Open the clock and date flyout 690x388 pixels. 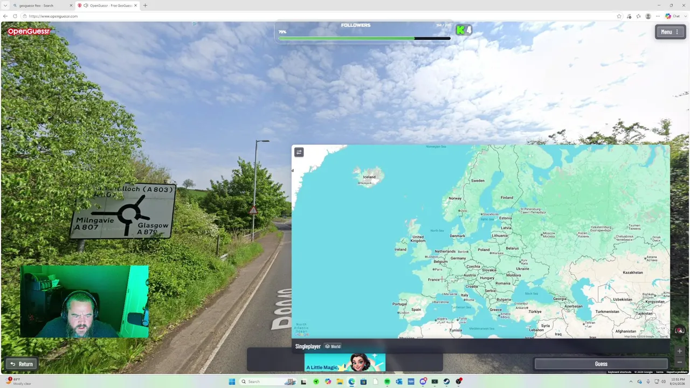pyautogui.click(x=678, y=382)
